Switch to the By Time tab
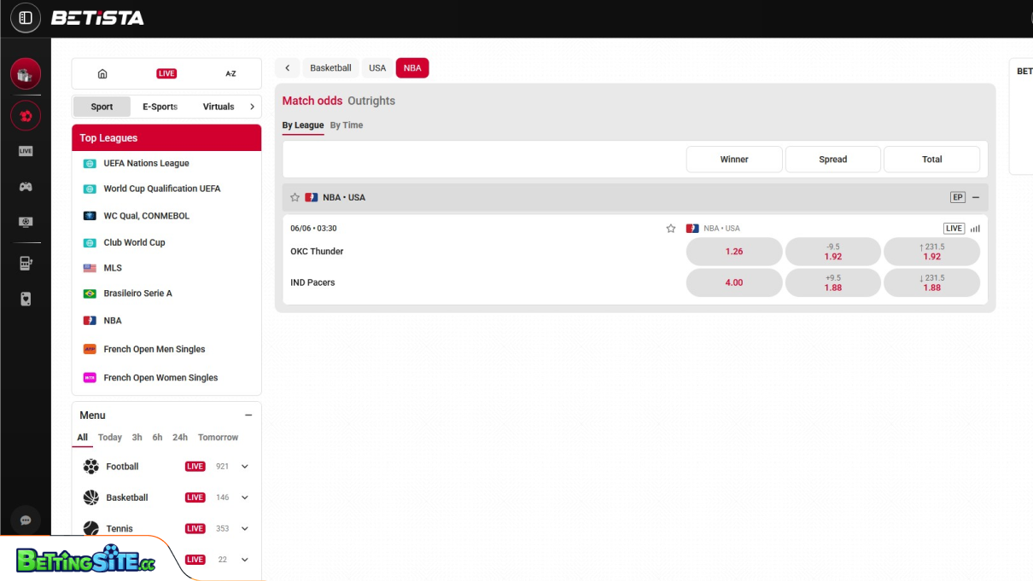Screen dimensions: 1033x581 (347, 125)
